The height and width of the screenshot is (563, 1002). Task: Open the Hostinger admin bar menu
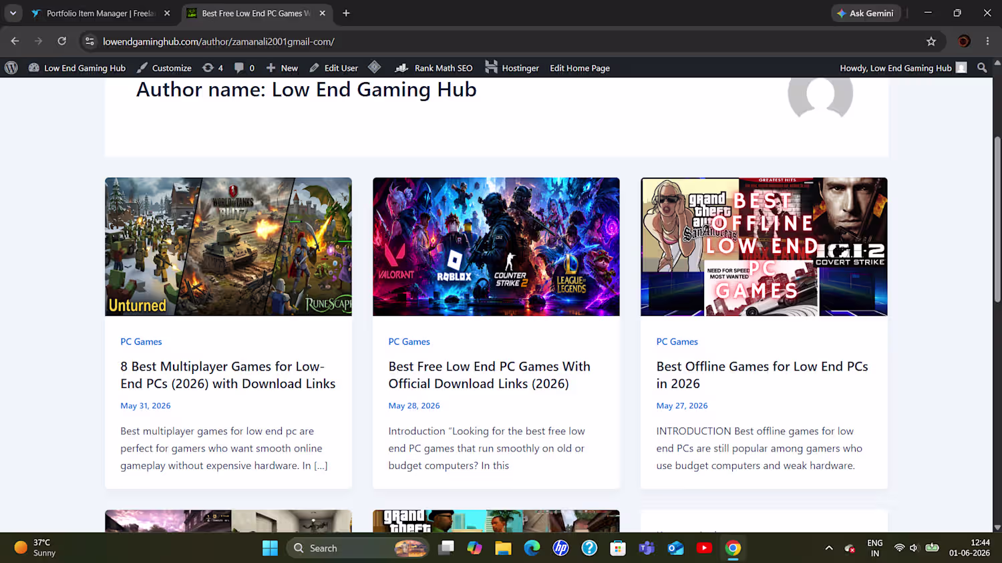click(x=512, y=68)
